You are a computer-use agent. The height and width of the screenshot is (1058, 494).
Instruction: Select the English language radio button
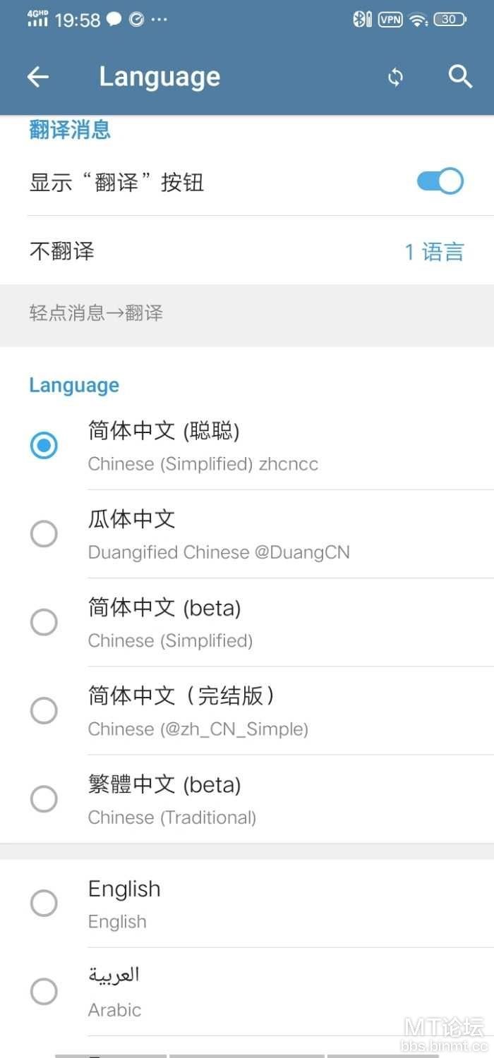click(x=44, y=903)
